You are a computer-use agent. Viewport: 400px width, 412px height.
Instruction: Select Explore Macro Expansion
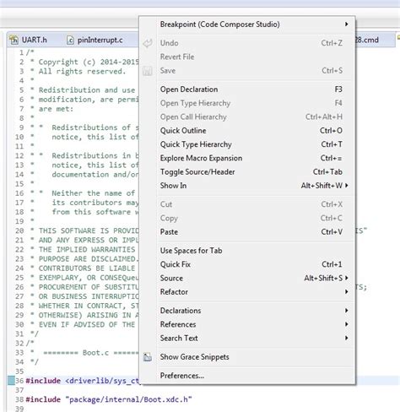click(x=247, y=158)
